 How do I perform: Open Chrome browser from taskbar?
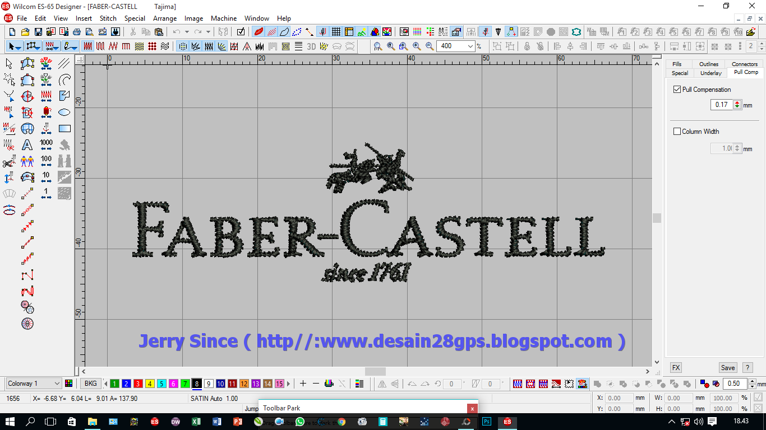(x=341, y=422)
